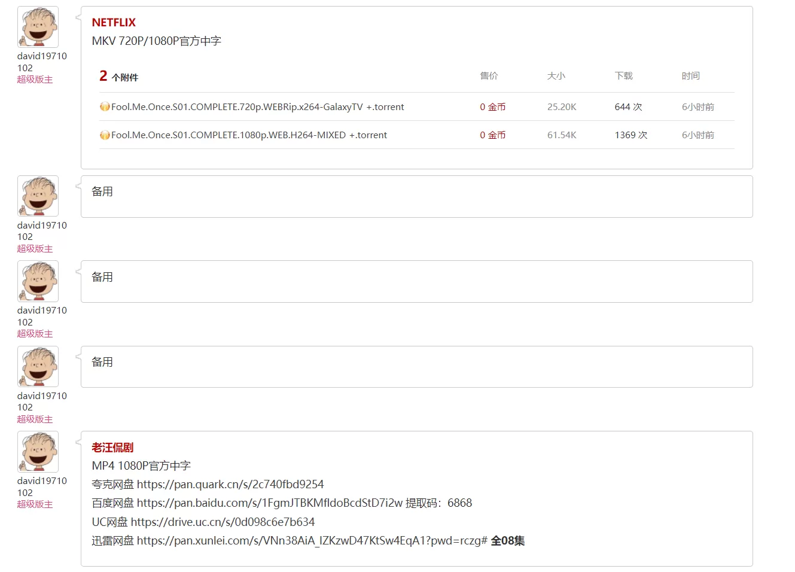Open the avatar beside the NETFLIX post
Viewport: 795px width, 572px height.
coord(38,27)
